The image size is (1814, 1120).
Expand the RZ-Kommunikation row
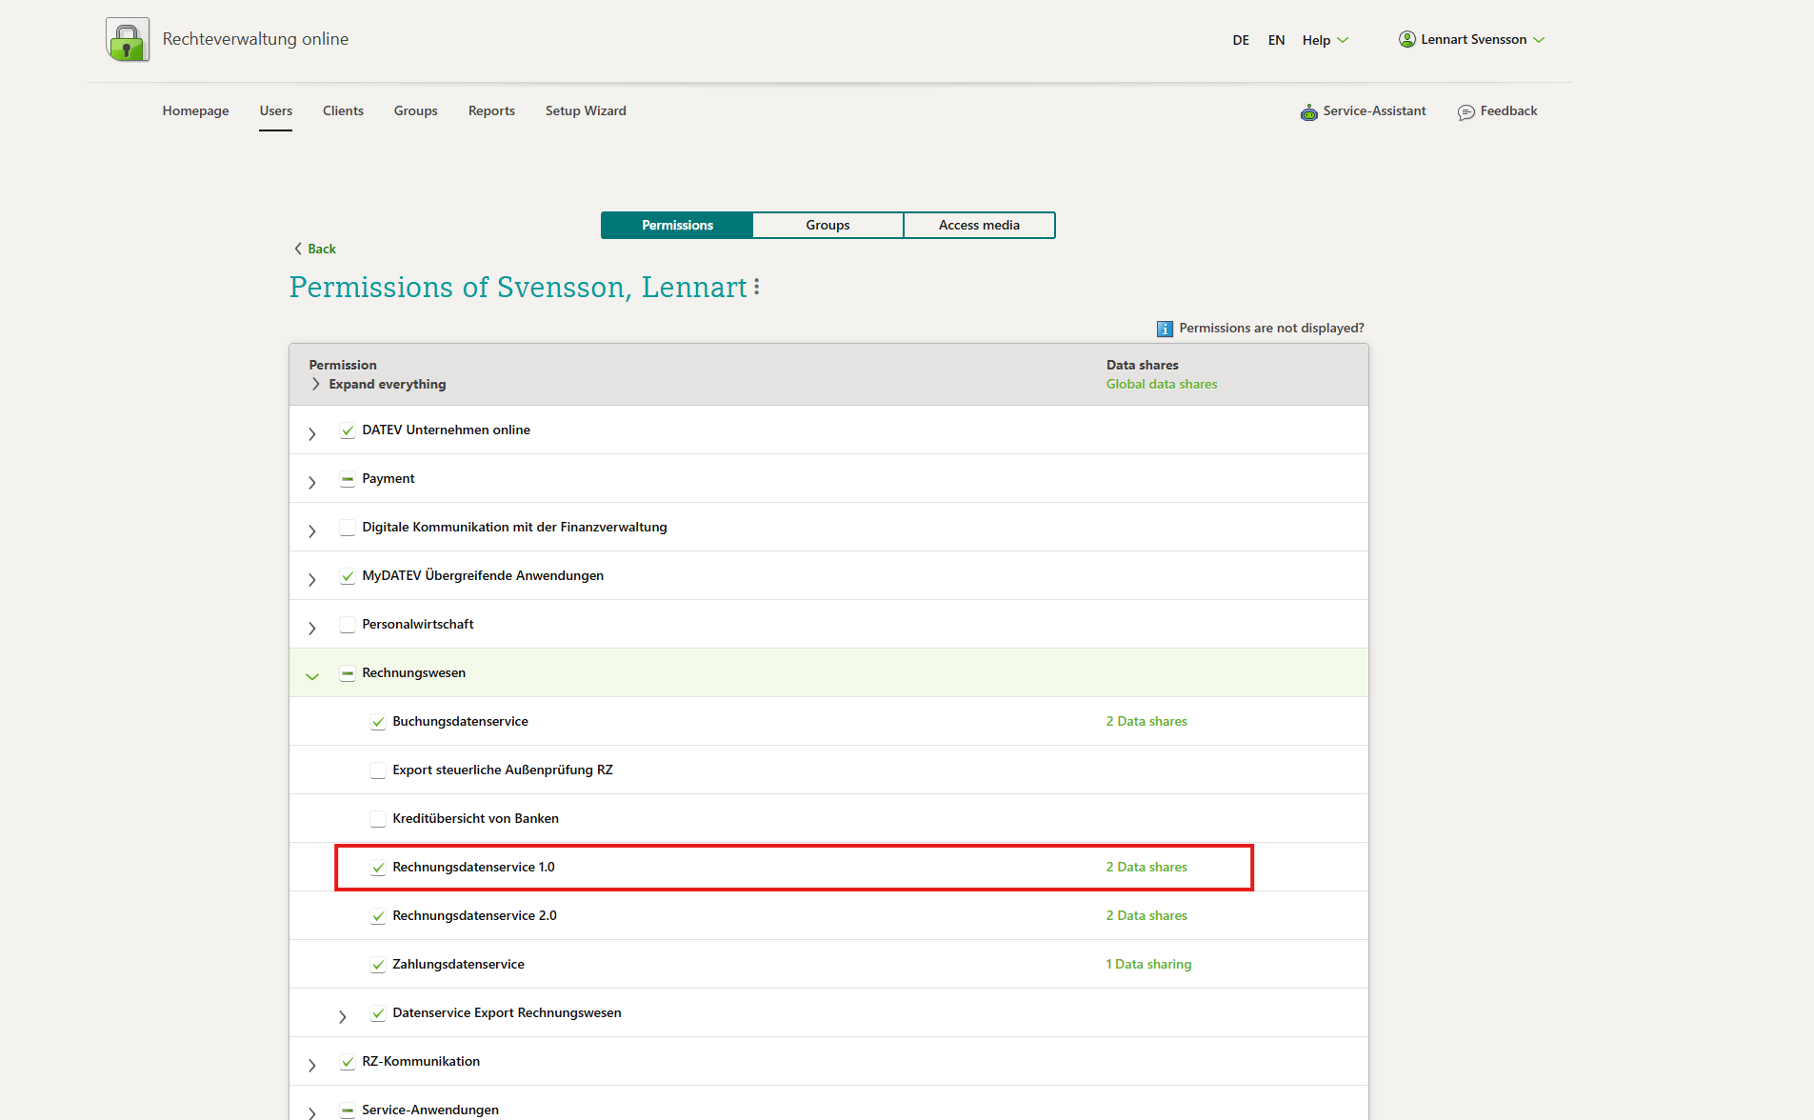point(312,1065)
